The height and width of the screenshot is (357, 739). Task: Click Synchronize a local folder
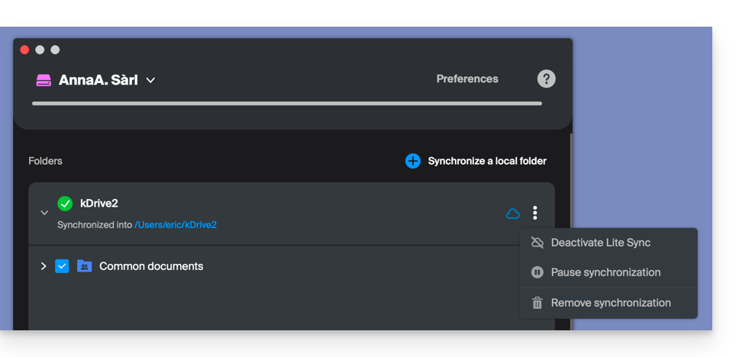pos(487,161)
